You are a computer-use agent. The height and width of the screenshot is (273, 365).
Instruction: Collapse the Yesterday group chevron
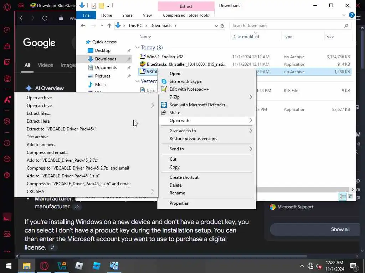pos(137,81)
